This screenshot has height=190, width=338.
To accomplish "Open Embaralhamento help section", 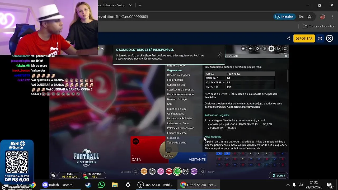I will pos(177,133).
